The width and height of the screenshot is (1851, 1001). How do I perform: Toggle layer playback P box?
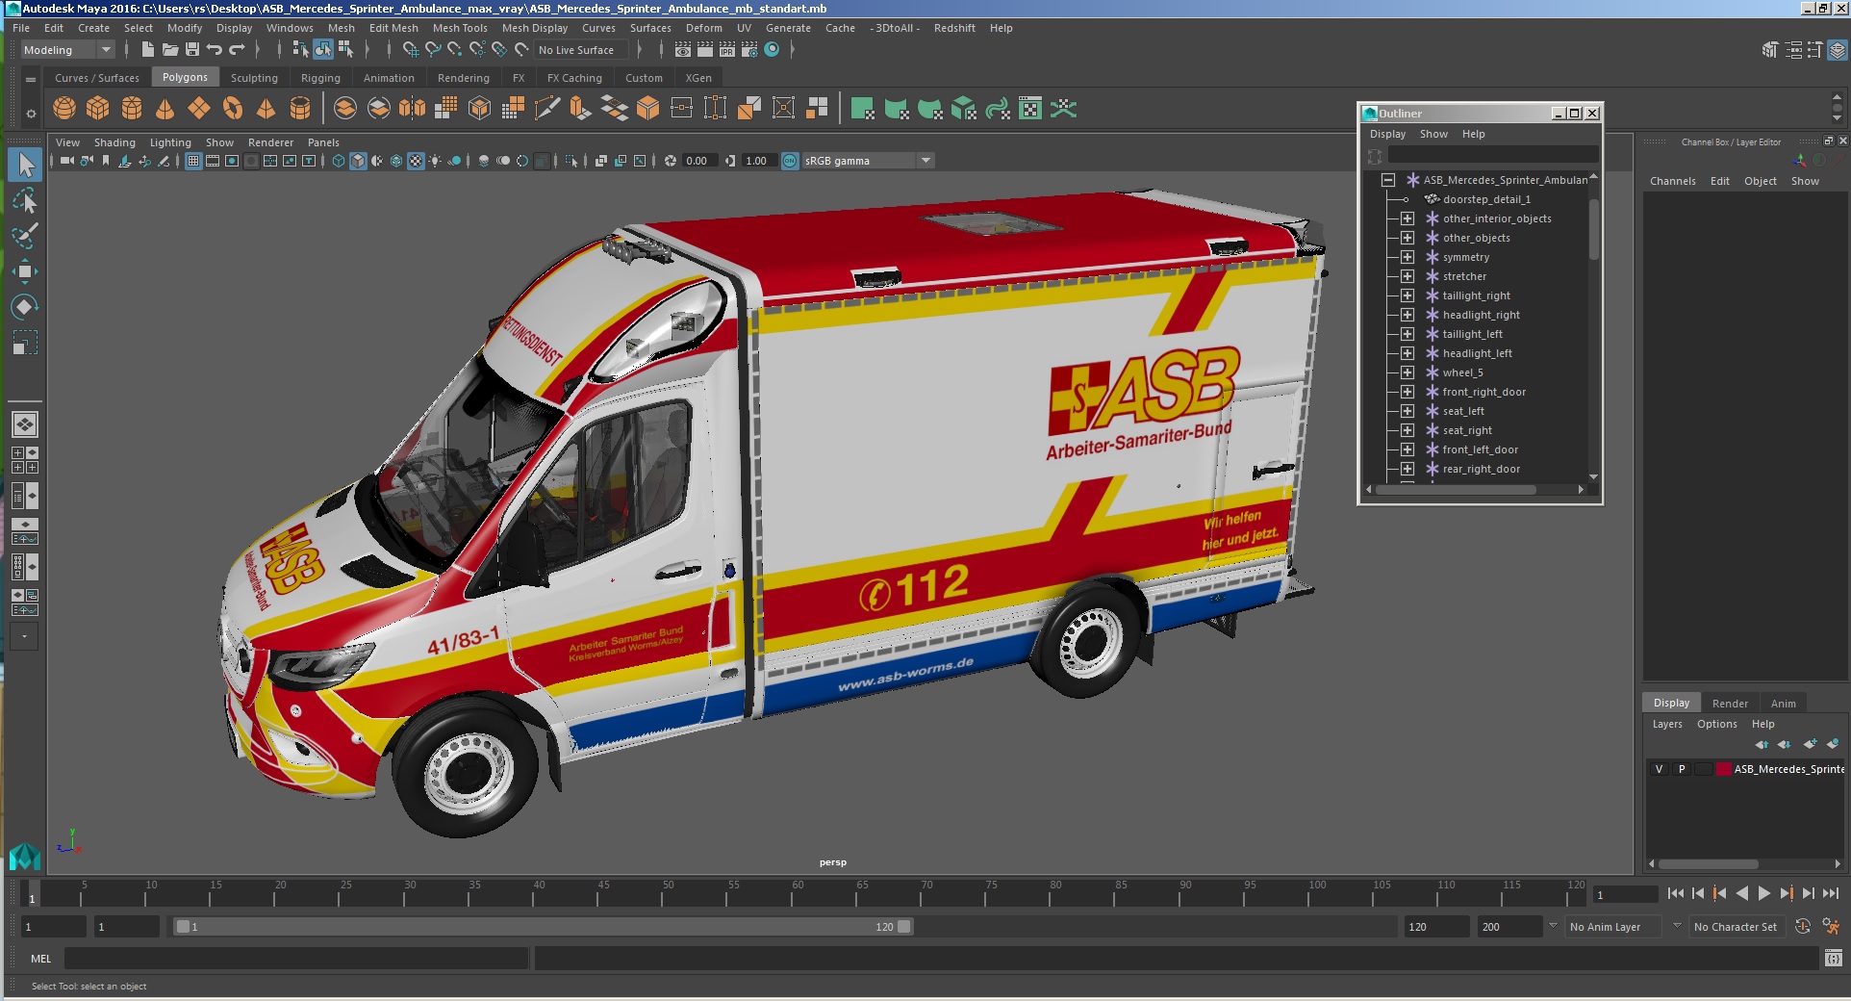(1681, 769)
